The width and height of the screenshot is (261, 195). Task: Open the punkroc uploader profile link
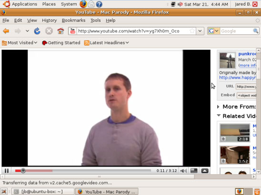point(247,54)
